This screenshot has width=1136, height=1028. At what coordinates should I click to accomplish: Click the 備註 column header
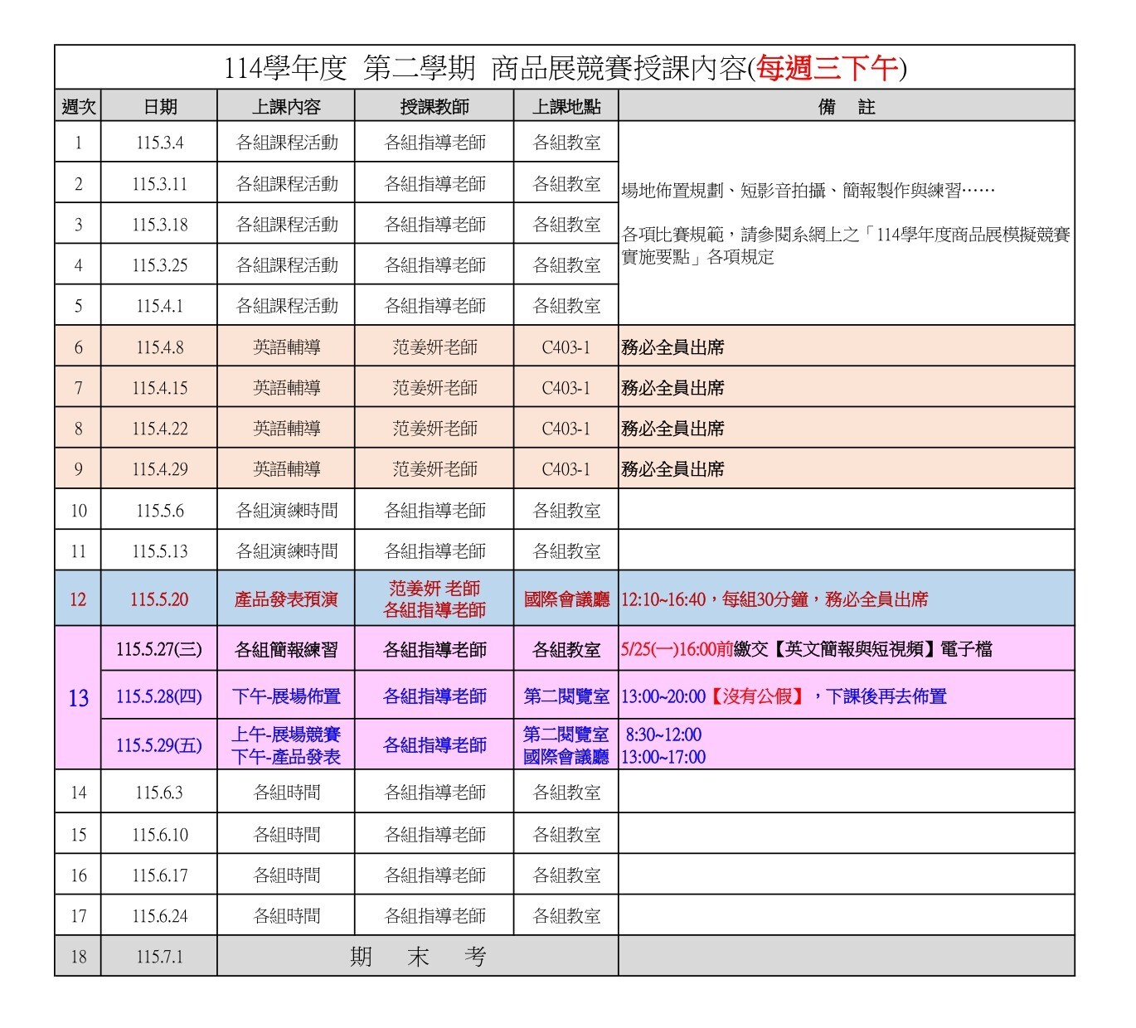click(846, 107)
